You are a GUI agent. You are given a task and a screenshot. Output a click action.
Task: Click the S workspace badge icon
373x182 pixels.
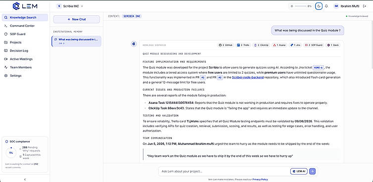click(59, 6)
